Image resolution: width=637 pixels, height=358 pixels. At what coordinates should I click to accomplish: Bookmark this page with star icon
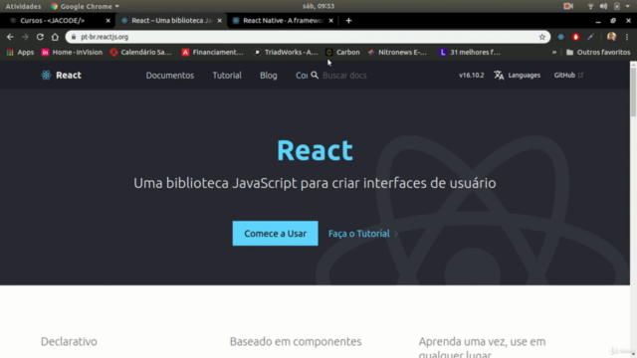click(x=541, y=37)
